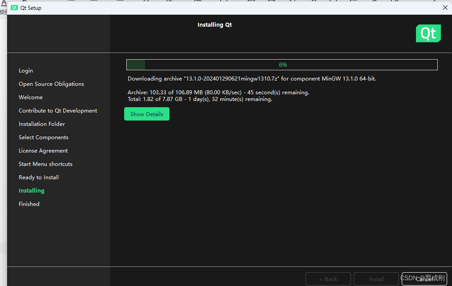Image resolution: width=452 pixels, height=286 pixels.
Task: Select the highlighted Installing step
Action: (x=32, y=190)
